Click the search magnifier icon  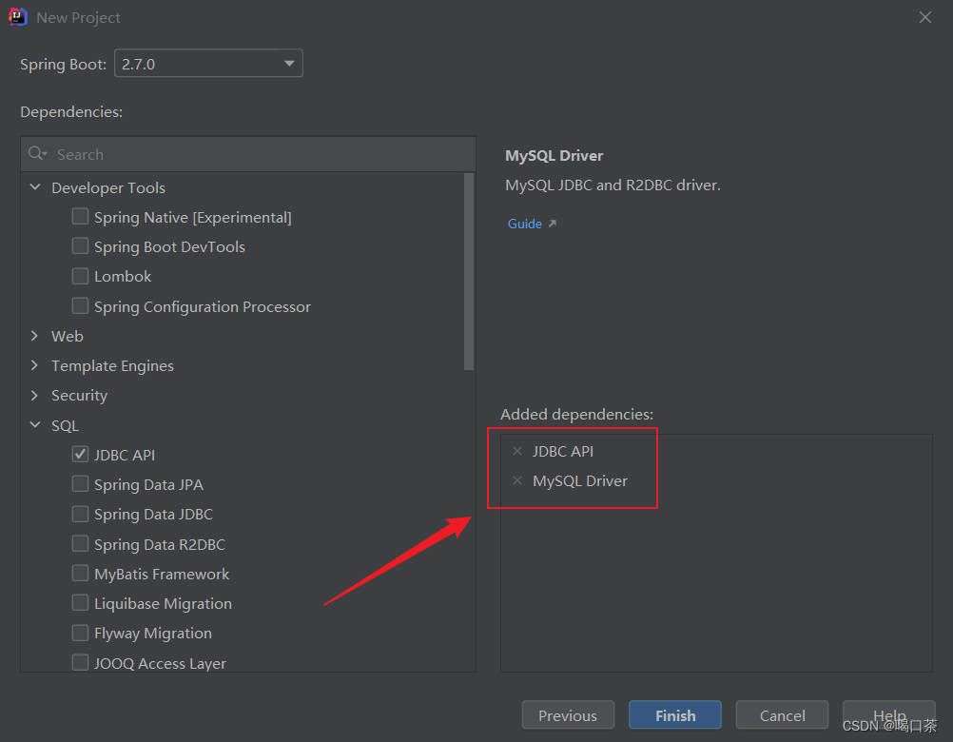click(x=37, y=154)
